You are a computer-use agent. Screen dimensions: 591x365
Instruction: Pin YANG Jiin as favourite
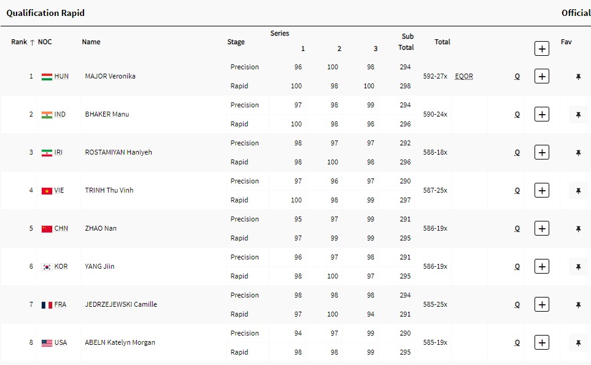[578, 267]
